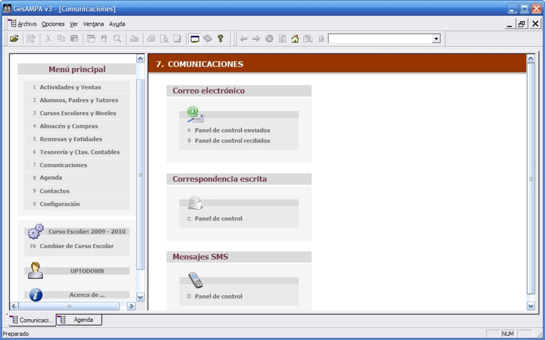545x340 pixels.
Task: Open Correspondencia escrita Panel de control
Action: (218, 218)
